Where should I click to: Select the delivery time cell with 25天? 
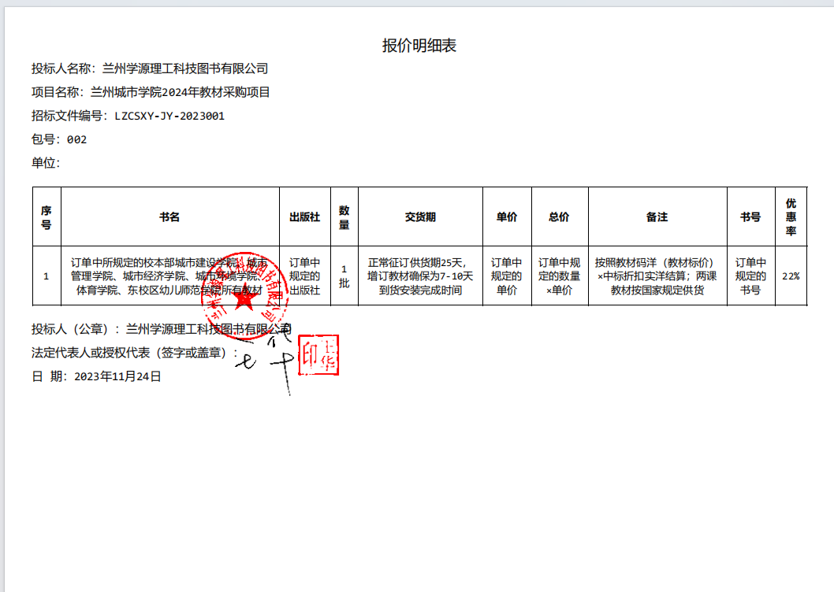tap(420, 276)
